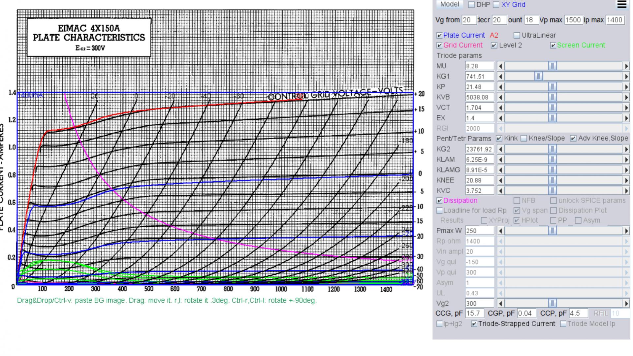633x356 pixels.
Task: Click the KVB slider left arrow
Action: pos(500,97)
